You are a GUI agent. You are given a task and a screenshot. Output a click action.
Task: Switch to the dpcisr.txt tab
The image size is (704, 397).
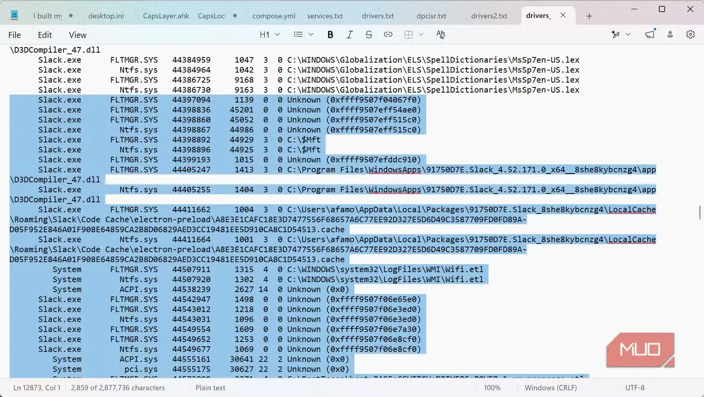(x=432, y=16)
